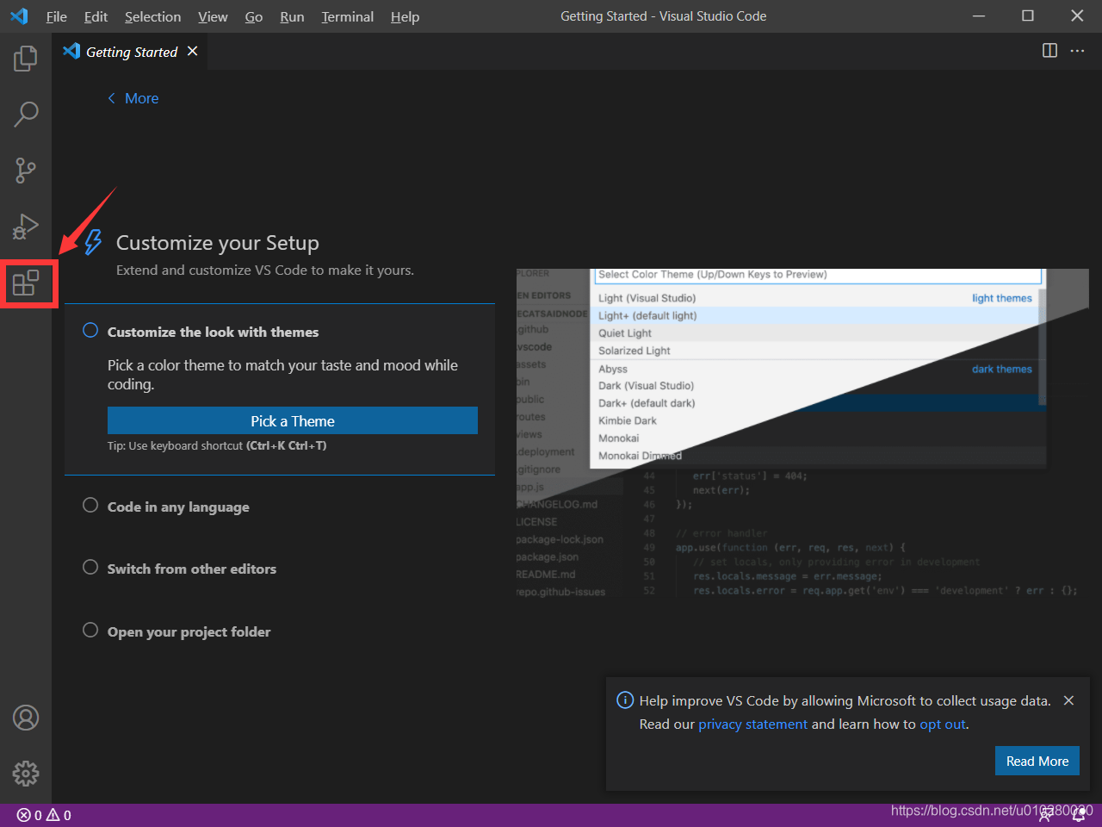Click the feedback icon in status bar
The image size is (1102, 827).
click(1044, 815)
